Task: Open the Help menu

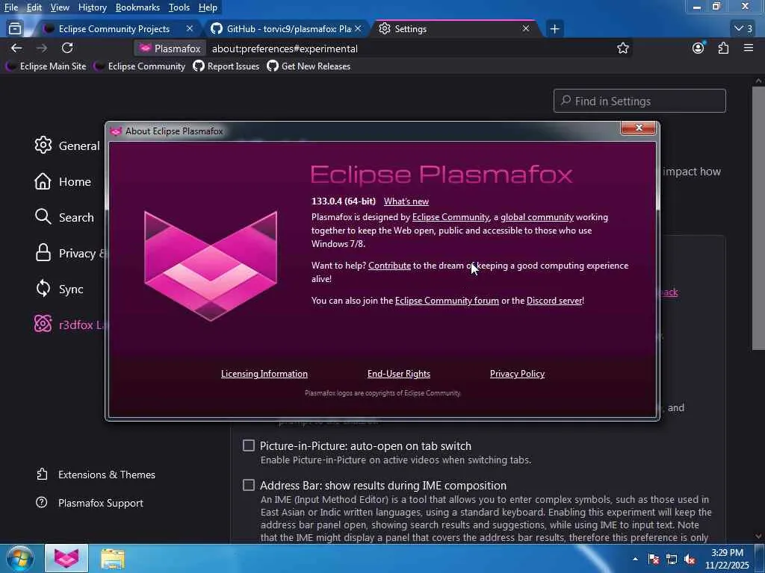Action: click(208, 7)
